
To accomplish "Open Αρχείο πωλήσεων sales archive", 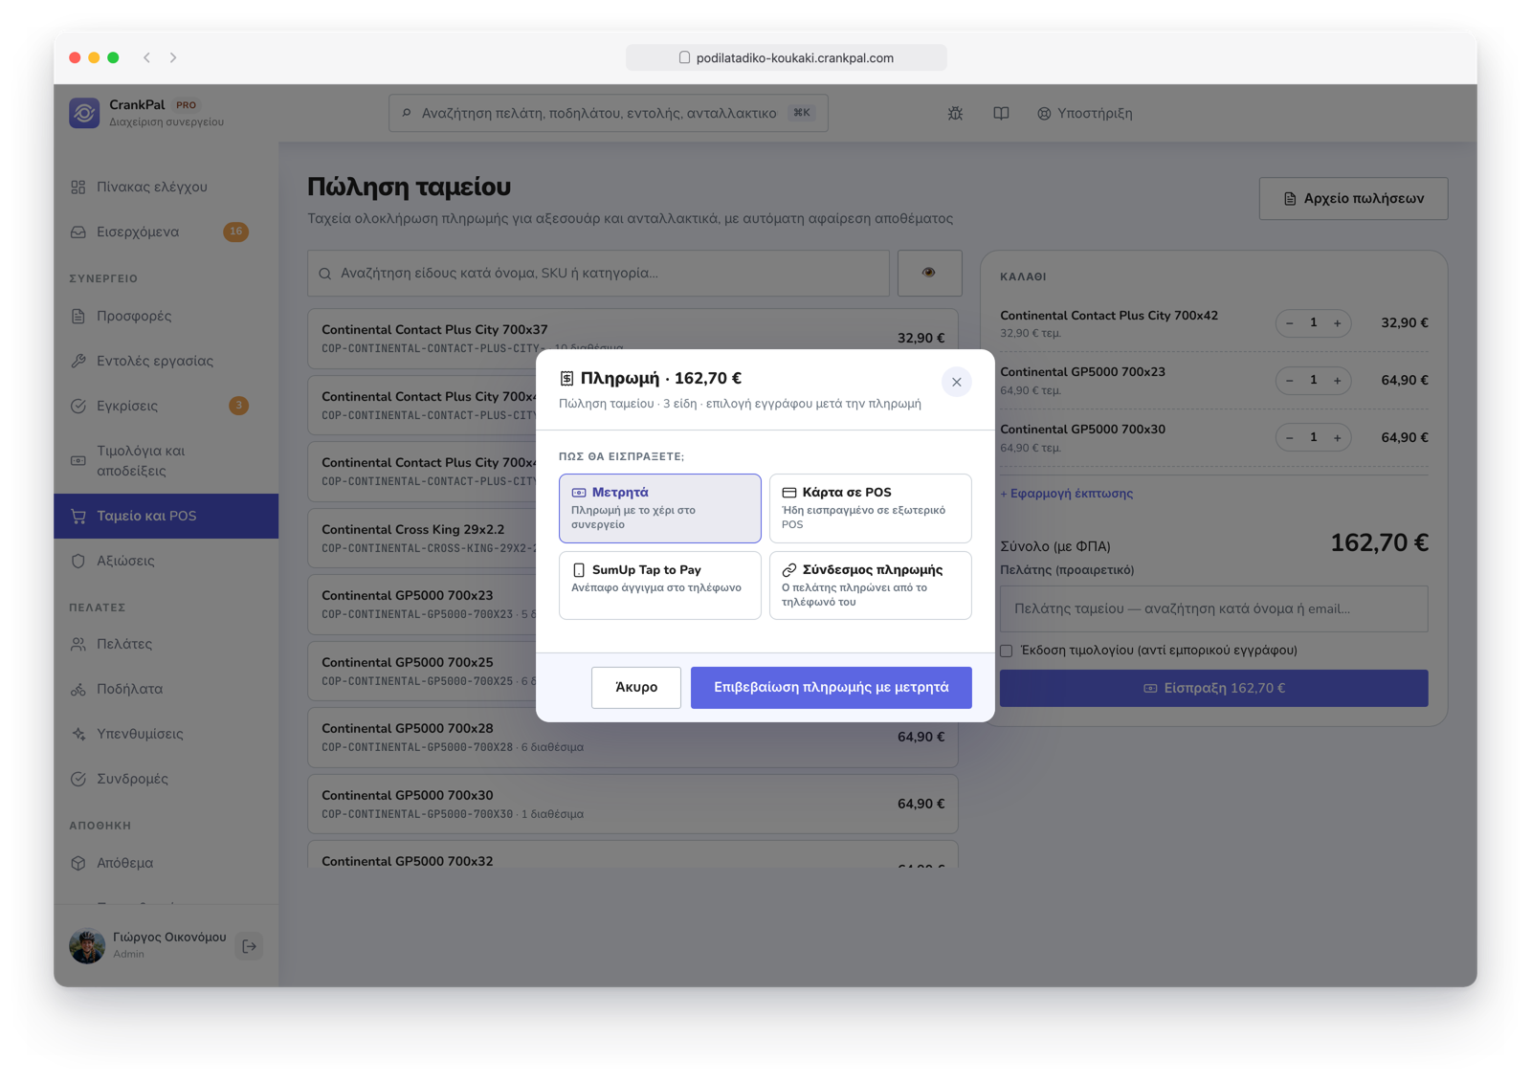I will (1353, 198).
